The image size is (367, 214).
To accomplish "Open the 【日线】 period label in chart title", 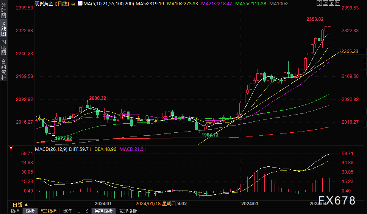I will [x=62, y=3].
